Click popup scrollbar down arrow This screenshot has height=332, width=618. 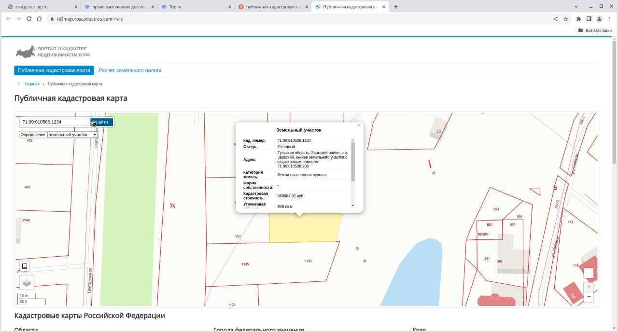[x=353, y=205]
